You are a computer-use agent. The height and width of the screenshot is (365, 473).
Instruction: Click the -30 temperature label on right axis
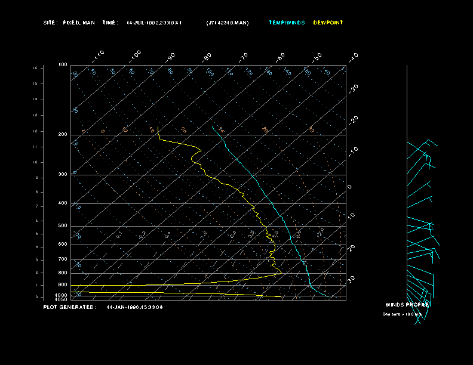click(353, 89)
